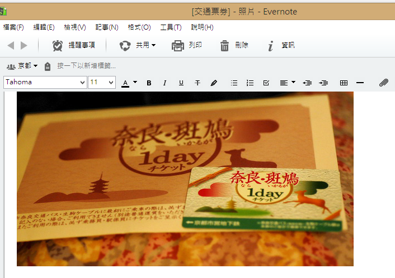Viewport: 395px width, 278px height.
Task: Toggle bold formatting
Action: (149, 83)
